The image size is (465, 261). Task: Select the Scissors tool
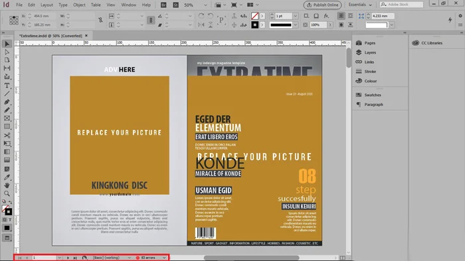[7, 135]
